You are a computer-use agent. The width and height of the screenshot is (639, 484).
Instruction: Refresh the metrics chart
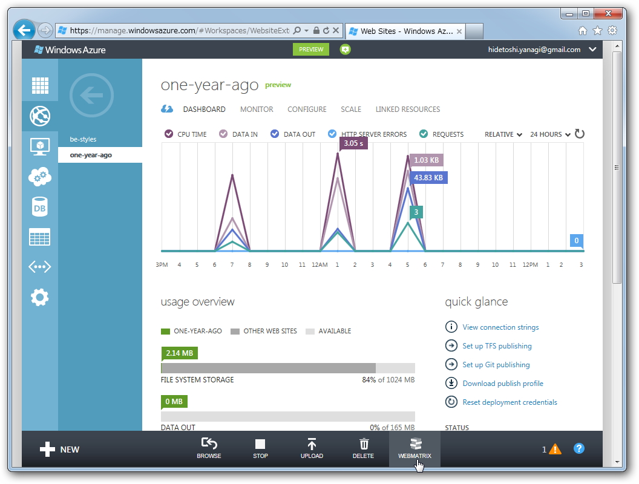pos(579,134)
